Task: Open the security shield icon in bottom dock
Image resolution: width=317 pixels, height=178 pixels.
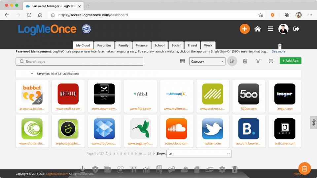Action: point(95,169)
